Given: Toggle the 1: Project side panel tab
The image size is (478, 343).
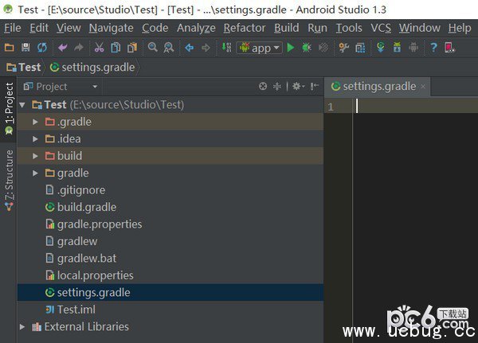Looking at the screenshot, I should point(9,109).
